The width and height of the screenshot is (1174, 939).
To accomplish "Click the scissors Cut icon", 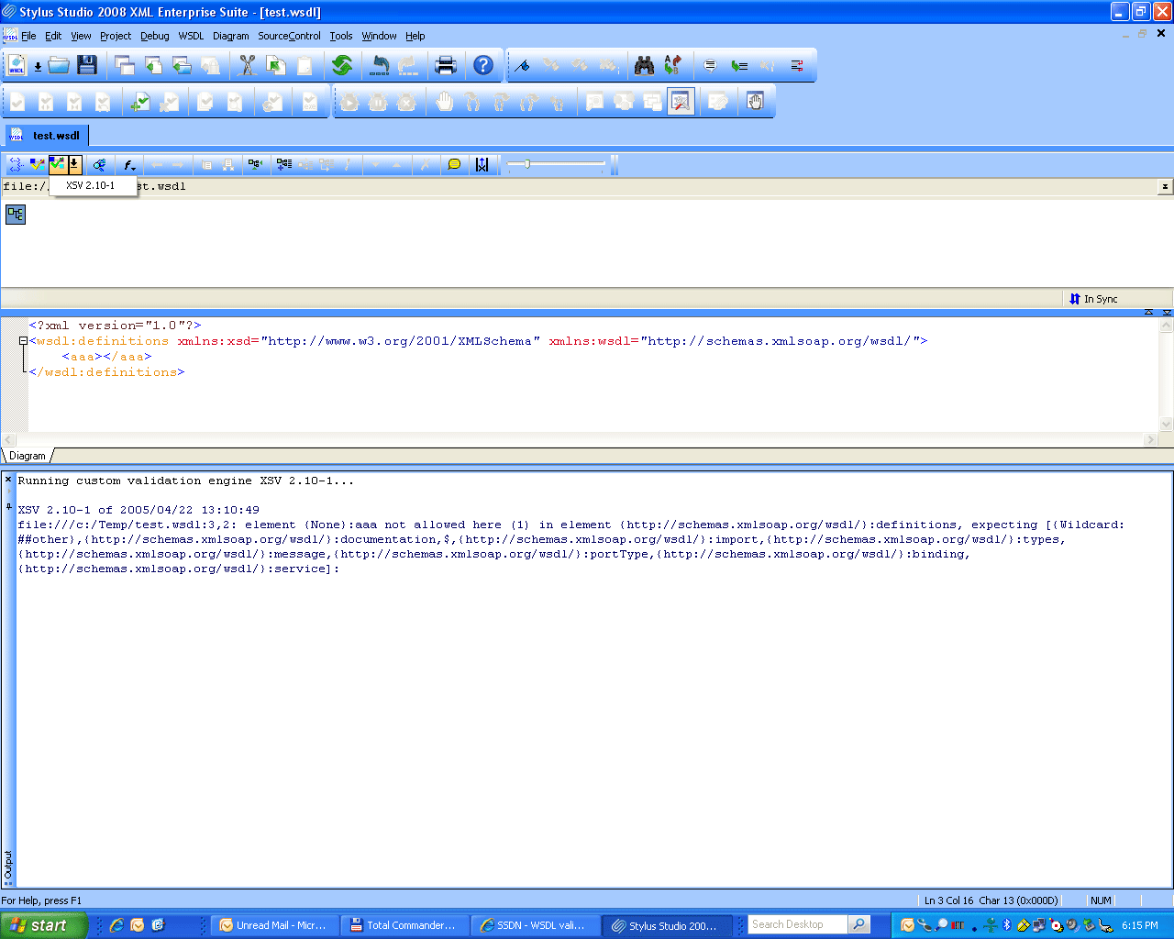I will (247, 65).
